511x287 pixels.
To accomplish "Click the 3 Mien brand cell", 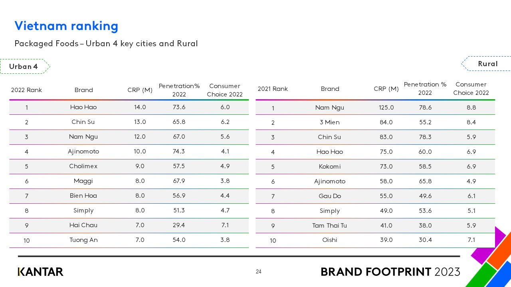I will [x=330, y=122].
